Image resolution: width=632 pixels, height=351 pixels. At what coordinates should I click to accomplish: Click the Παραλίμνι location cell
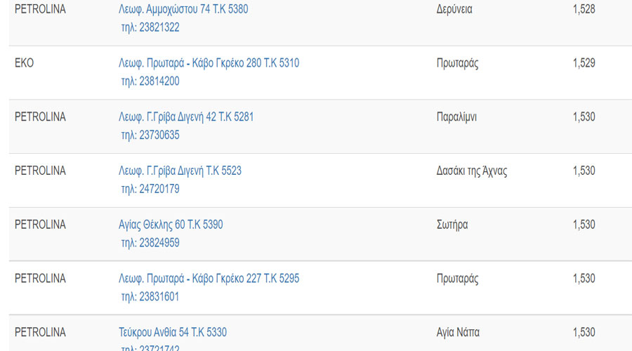(456, 117)
